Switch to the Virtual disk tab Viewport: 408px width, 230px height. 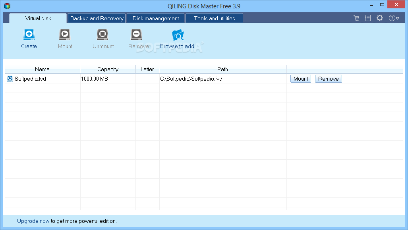click(x=38, y=18)
